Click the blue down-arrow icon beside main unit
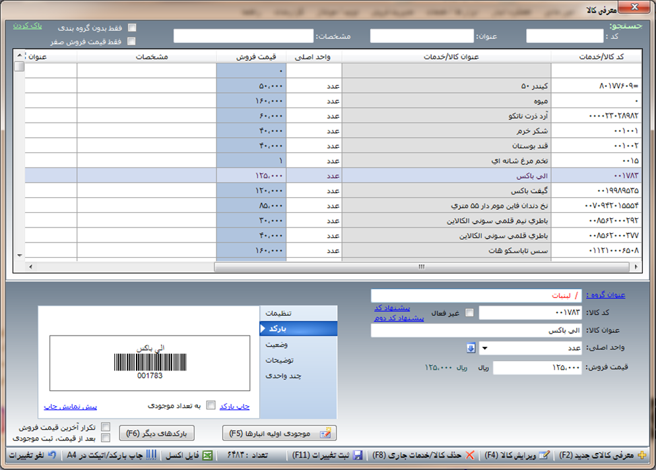Screen dimensions: 656x470 click(x=471, y=348)
